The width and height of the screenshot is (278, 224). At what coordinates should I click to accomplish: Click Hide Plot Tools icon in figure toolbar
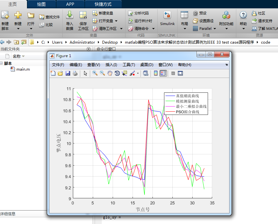173,73
